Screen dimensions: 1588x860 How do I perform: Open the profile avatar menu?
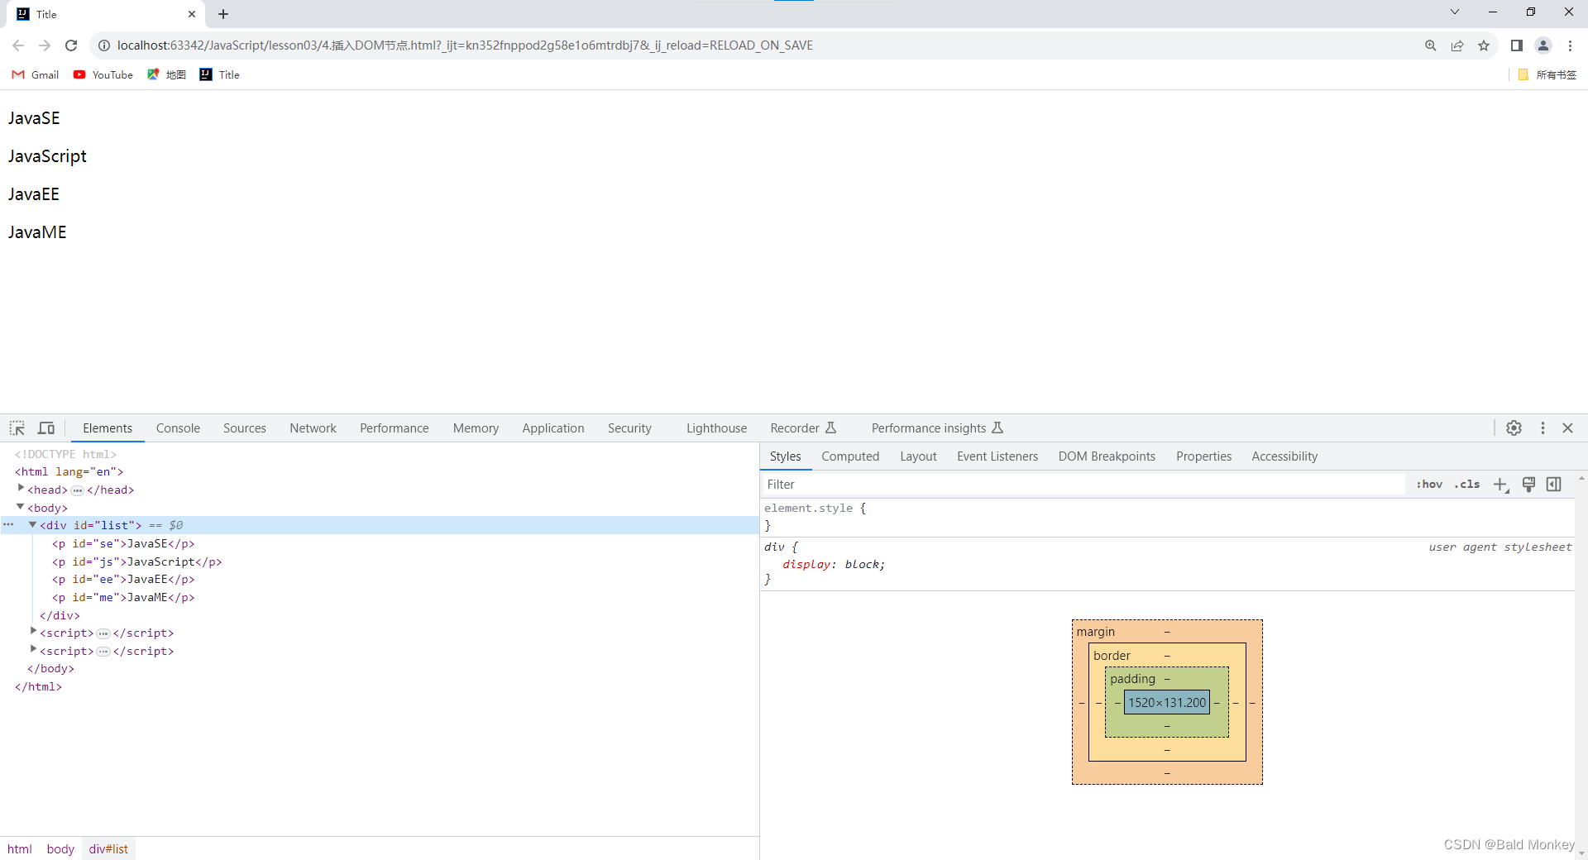tap(1543, 45)
